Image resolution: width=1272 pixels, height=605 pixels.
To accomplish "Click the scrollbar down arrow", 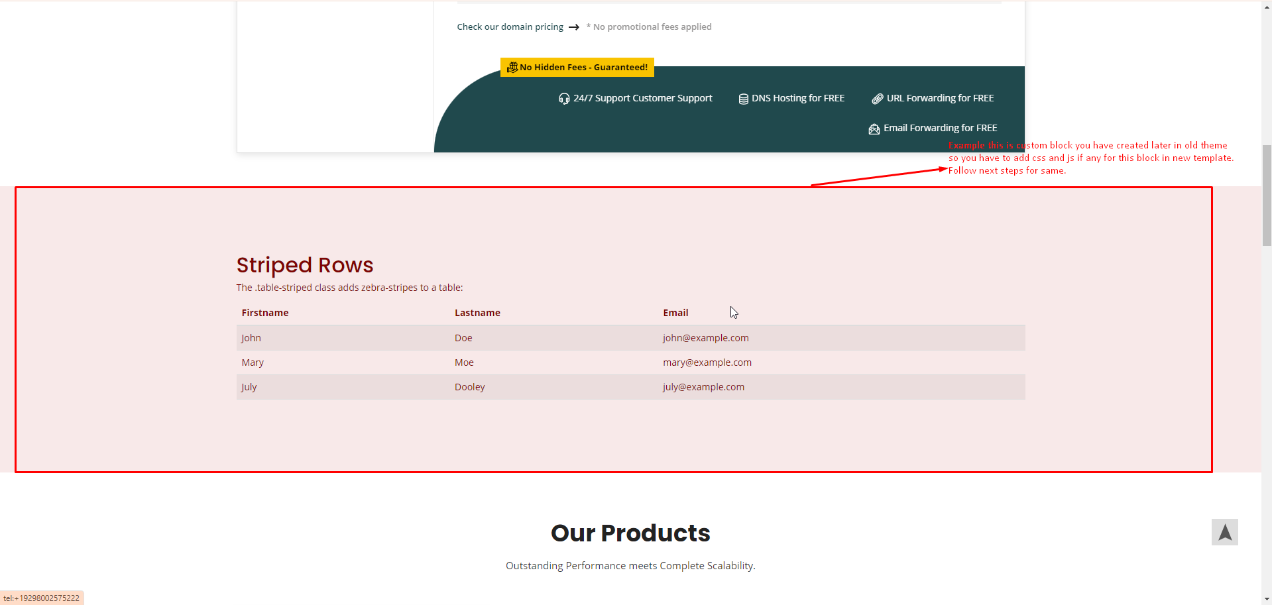I will (1267, 600).
